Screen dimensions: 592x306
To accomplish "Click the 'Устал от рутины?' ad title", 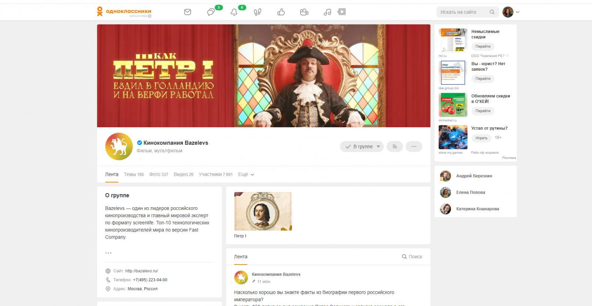I will [489, 128].
